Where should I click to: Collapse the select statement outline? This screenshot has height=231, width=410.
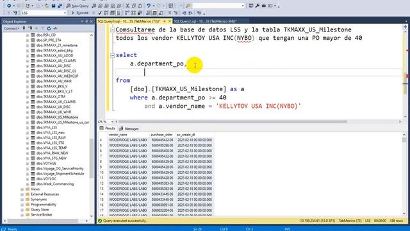tap(113, 55)
